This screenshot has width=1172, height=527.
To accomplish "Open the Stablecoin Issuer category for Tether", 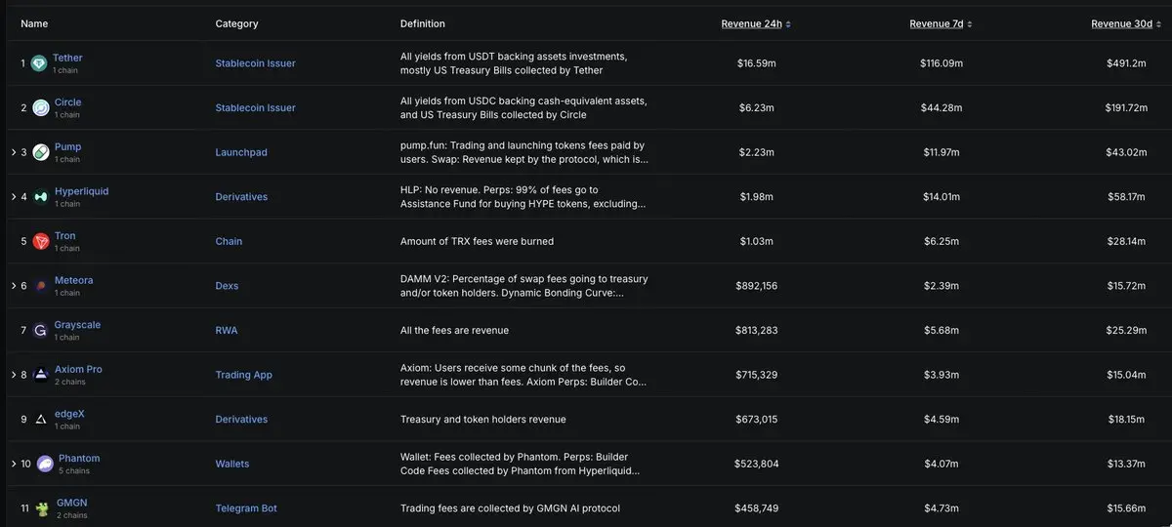I will click(255, 63).
